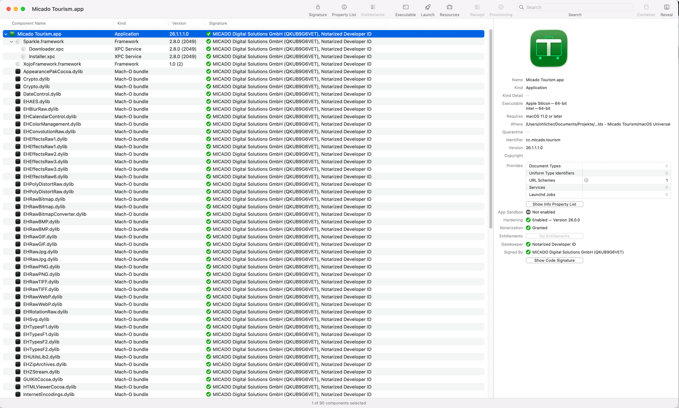Click the URL Schemes arrow icon

pos(586,181)
